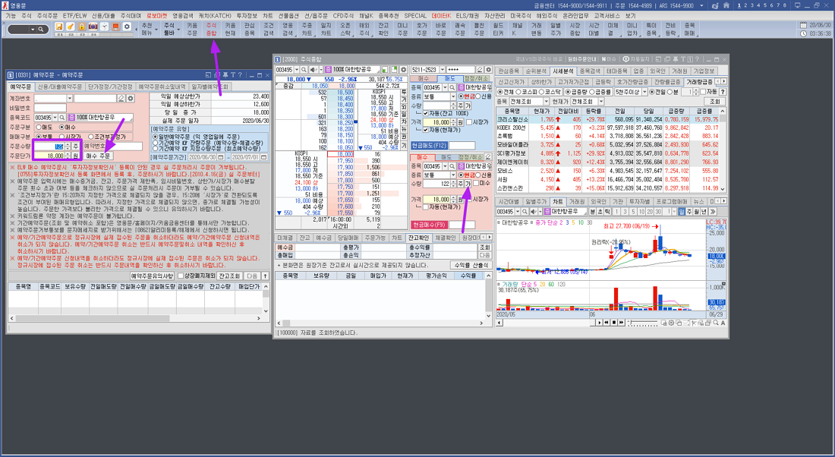
Task: Click gear icon next to account 5211-2523 row
Action: pos(488,70)
